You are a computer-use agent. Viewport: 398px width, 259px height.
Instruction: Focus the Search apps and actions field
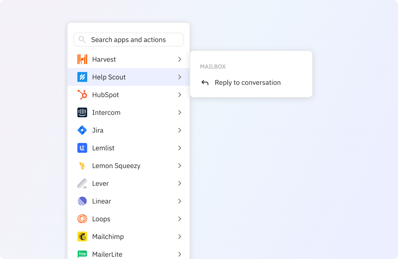click(x=128, y=39)
